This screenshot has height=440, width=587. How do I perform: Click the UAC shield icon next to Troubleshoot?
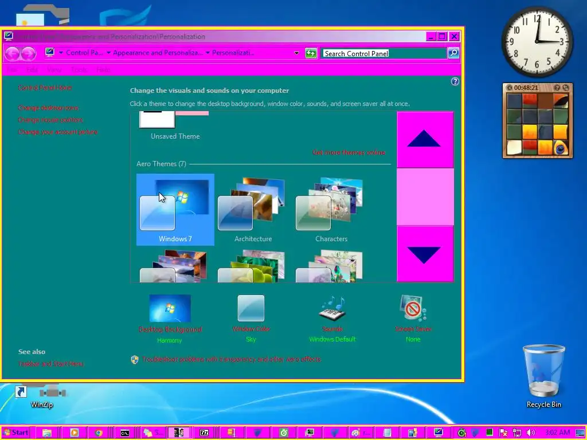pos(135,360)
